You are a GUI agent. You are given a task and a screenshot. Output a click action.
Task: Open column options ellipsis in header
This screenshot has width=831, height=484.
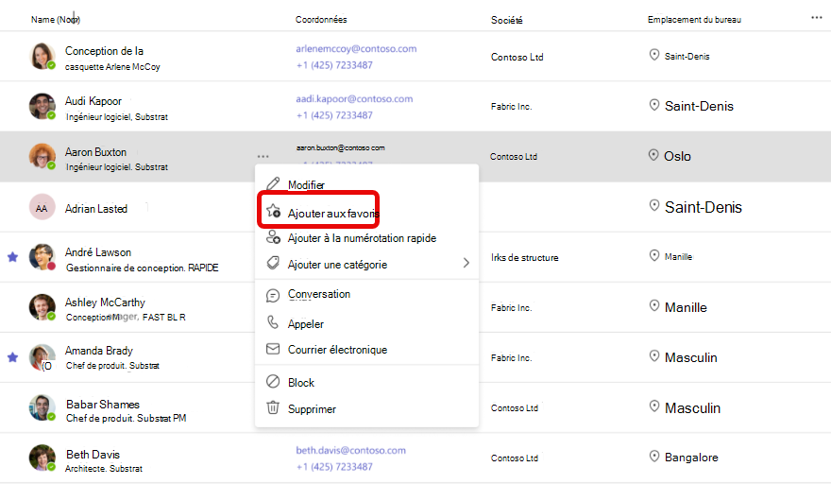click(816, 18)
